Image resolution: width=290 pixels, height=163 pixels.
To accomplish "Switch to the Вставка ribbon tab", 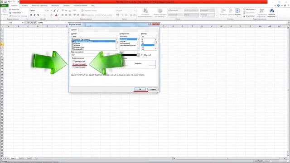I will pyautogui.click(x=24, y=6).
